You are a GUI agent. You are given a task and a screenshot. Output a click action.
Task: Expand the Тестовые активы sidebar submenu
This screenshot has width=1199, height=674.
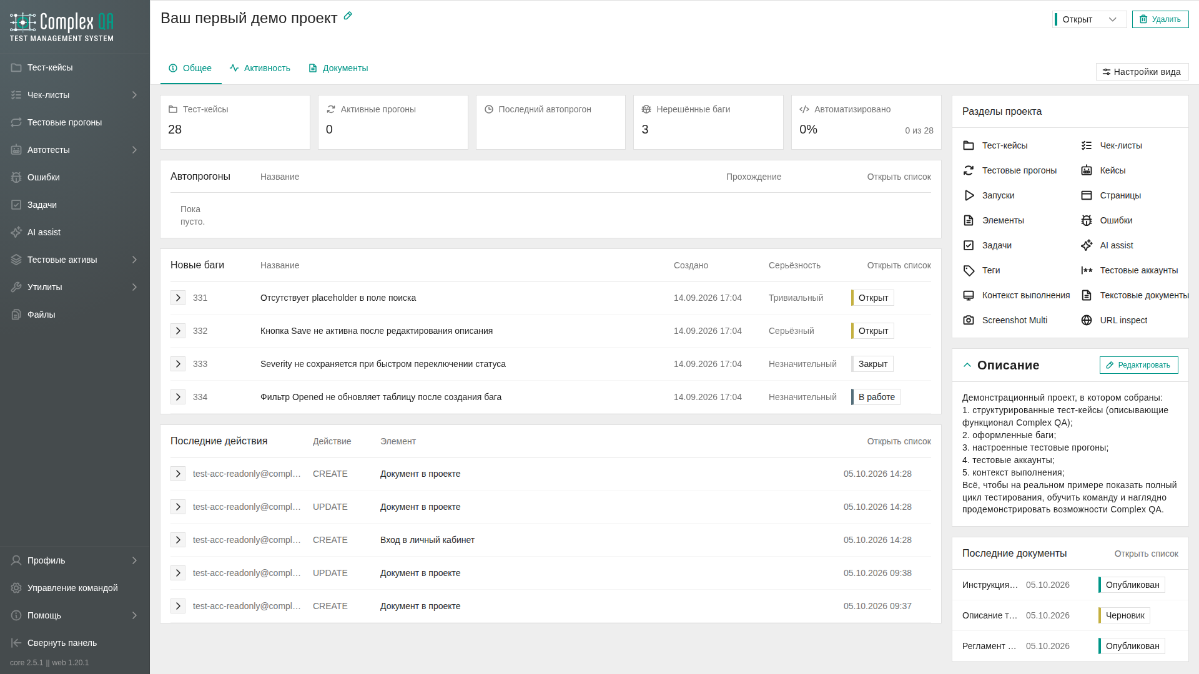(x=134, y=260)
